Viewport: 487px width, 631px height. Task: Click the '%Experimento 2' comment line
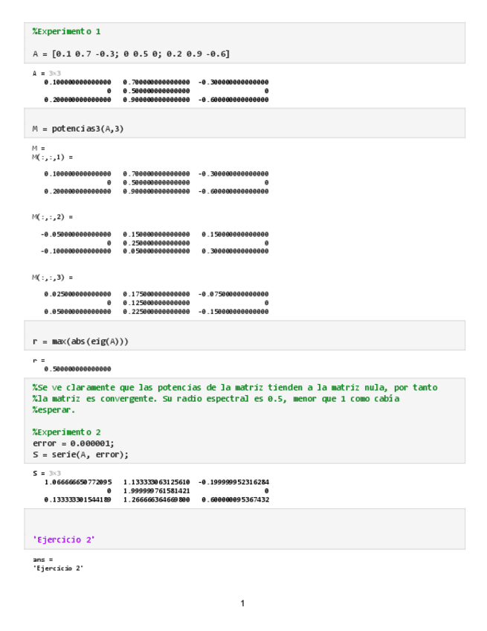[x=66, y=432]
